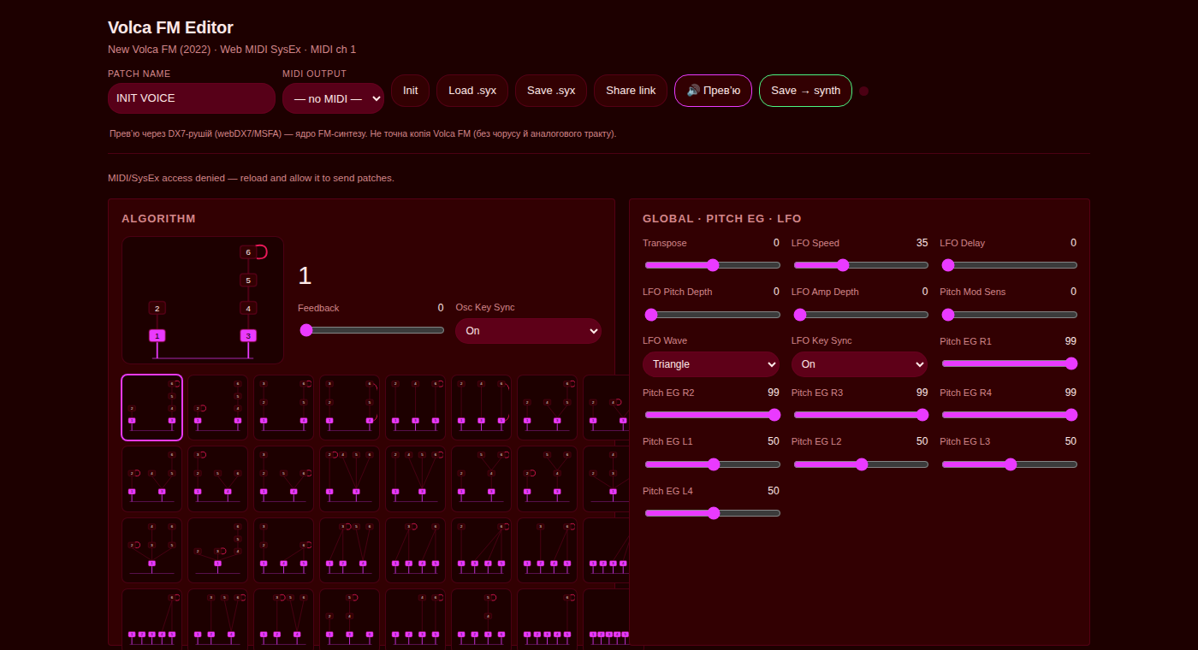
Task: Click the 'Volca FM Editor' heading
Action: coord(170,27)
